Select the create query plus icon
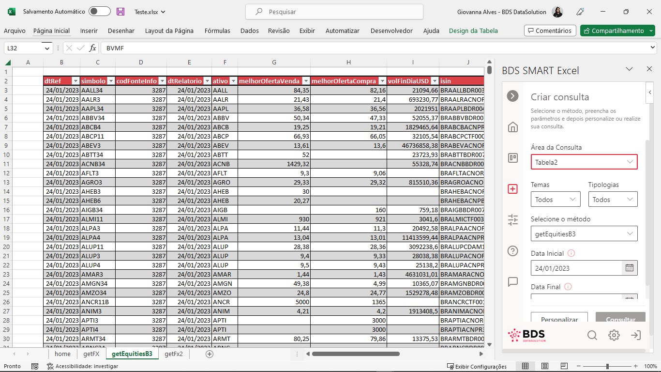 click(x=513, y=189)
